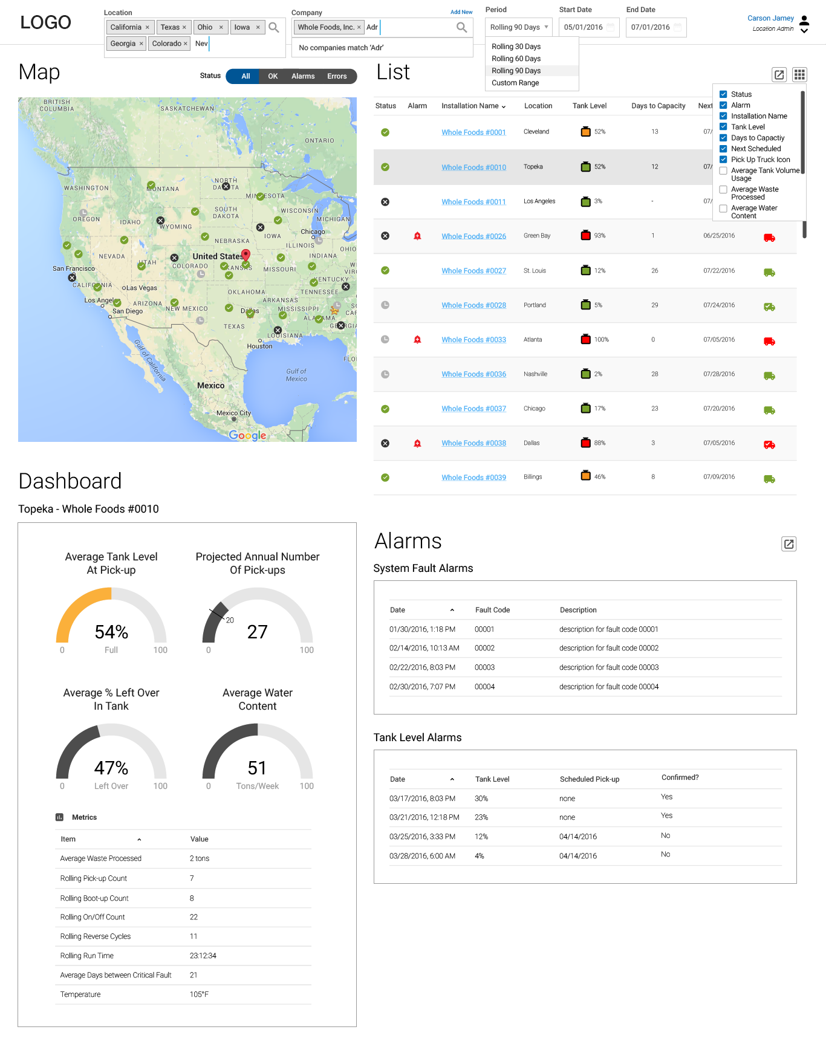The width and height of the screenshot is (826, 1044).
Task: Select the OK status filter tab
Action: point(273,76)
